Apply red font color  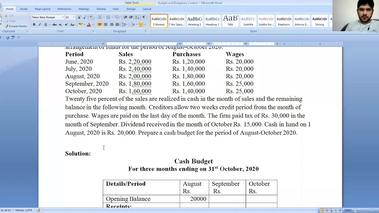coord(89,25)
